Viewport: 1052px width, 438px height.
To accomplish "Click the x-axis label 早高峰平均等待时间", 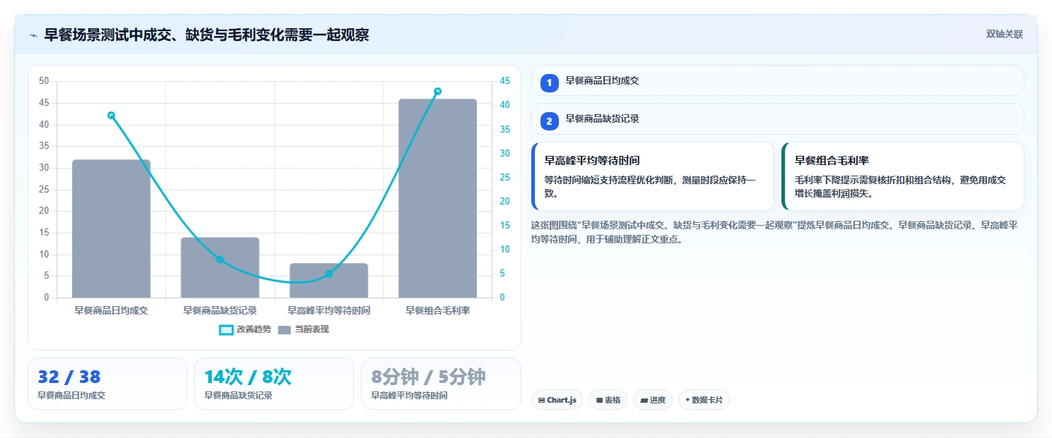I will [x=329, y=310].
